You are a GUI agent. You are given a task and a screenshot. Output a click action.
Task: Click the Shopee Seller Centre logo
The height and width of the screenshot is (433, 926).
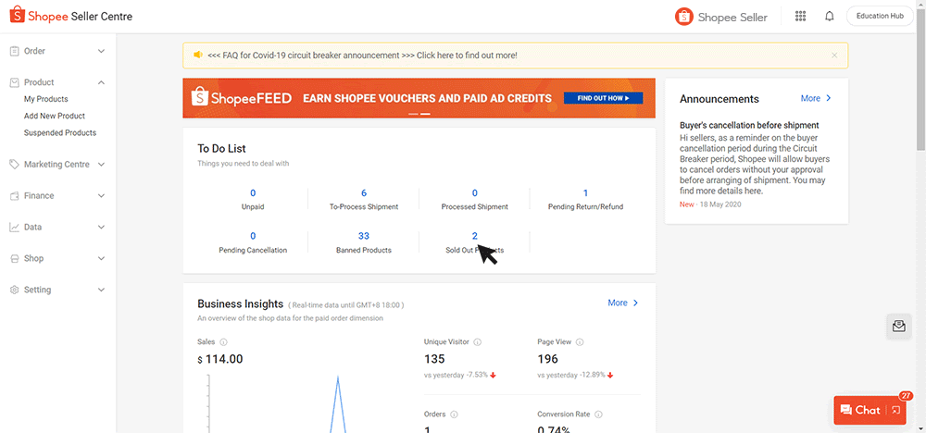click(x=71, y=16)
